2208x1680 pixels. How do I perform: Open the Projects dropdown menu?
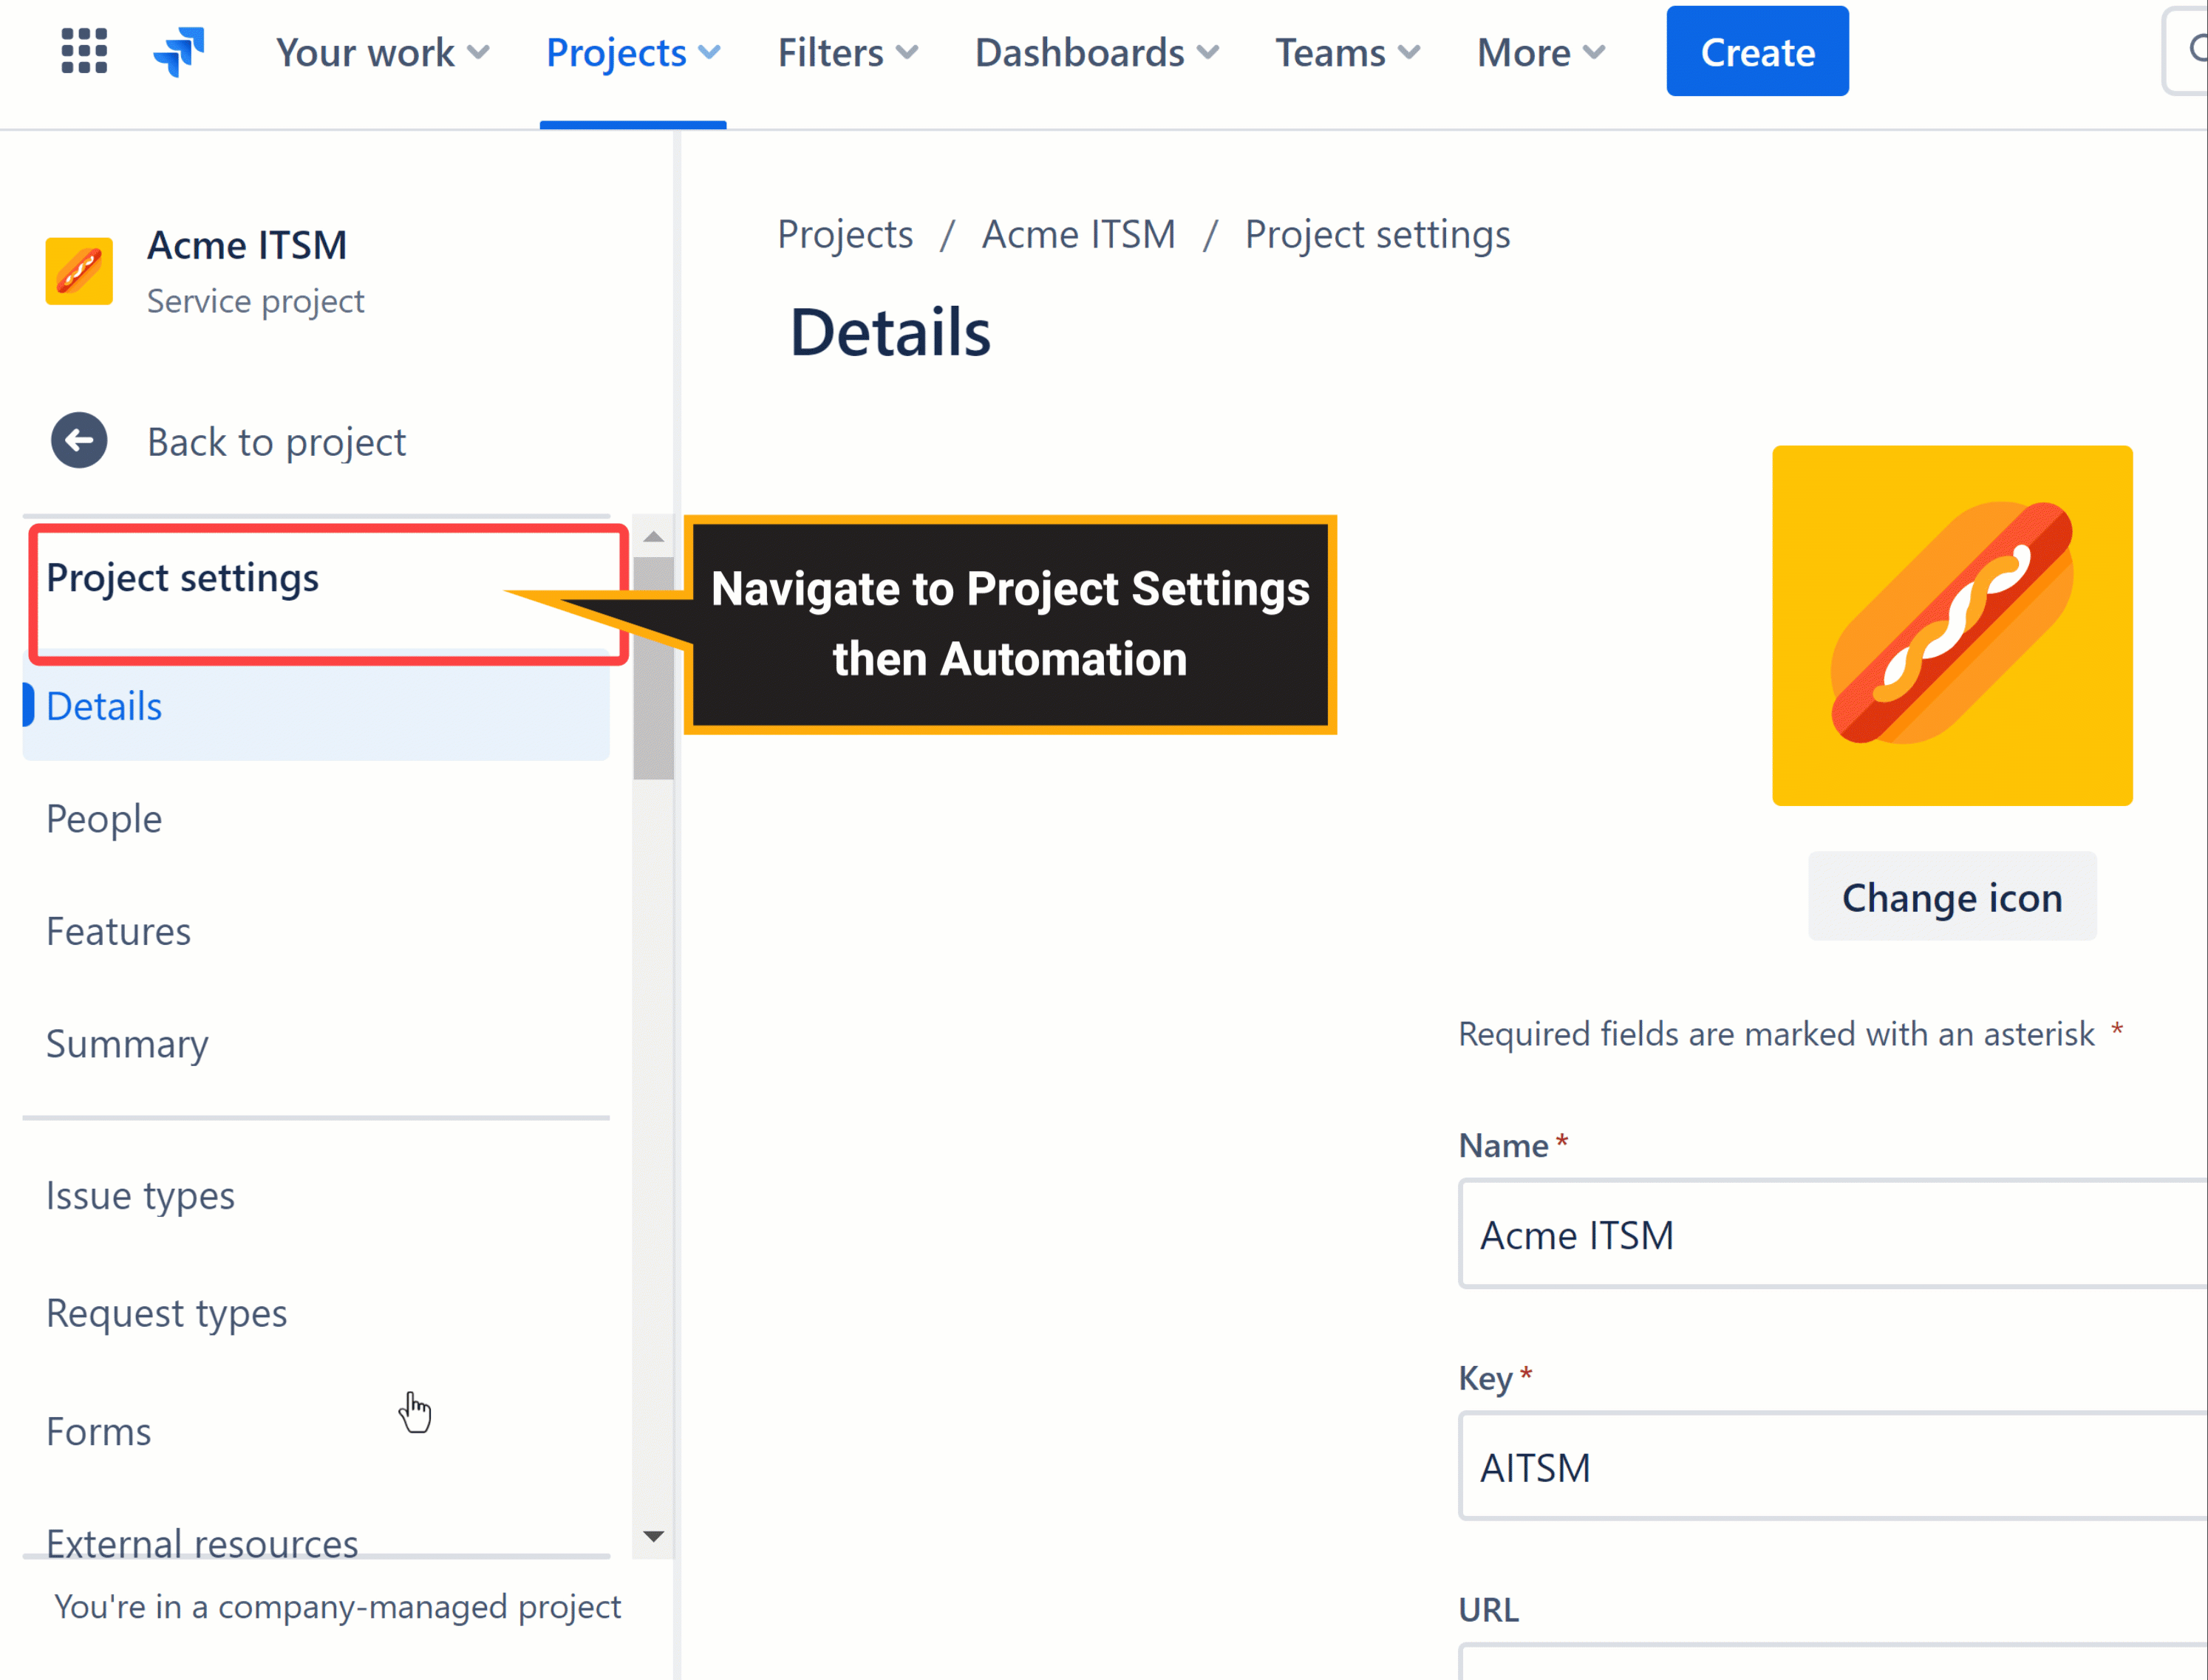pos(633,53)
